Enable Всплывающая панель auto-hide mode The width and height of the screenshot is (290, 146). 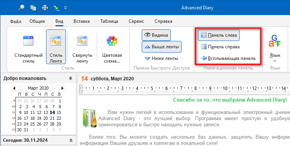click(228, 58)
